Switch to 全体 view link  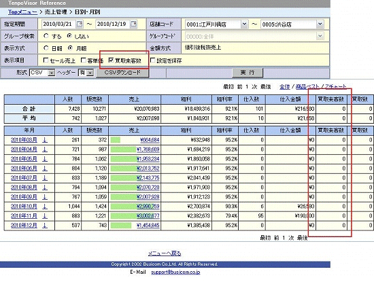point(284,87)
